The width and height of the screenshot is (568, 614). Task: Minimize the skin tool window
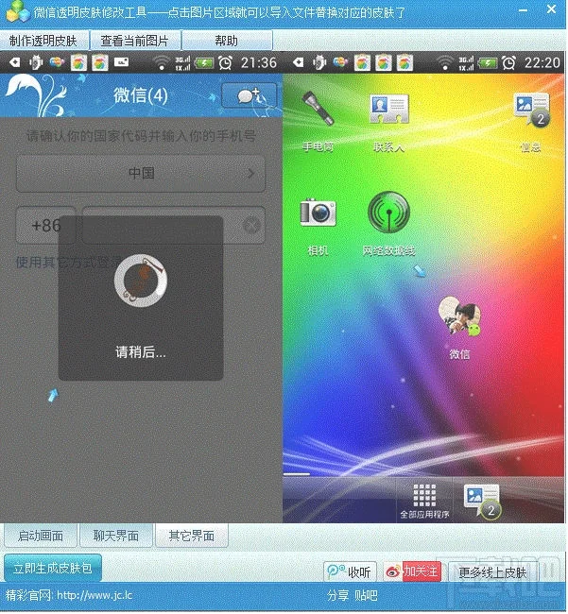(523, 10)
